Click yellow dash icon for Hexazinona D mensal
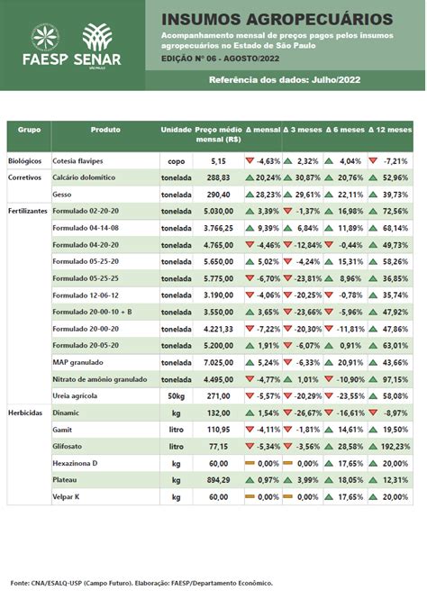The image size is (427, 599). 250,463
